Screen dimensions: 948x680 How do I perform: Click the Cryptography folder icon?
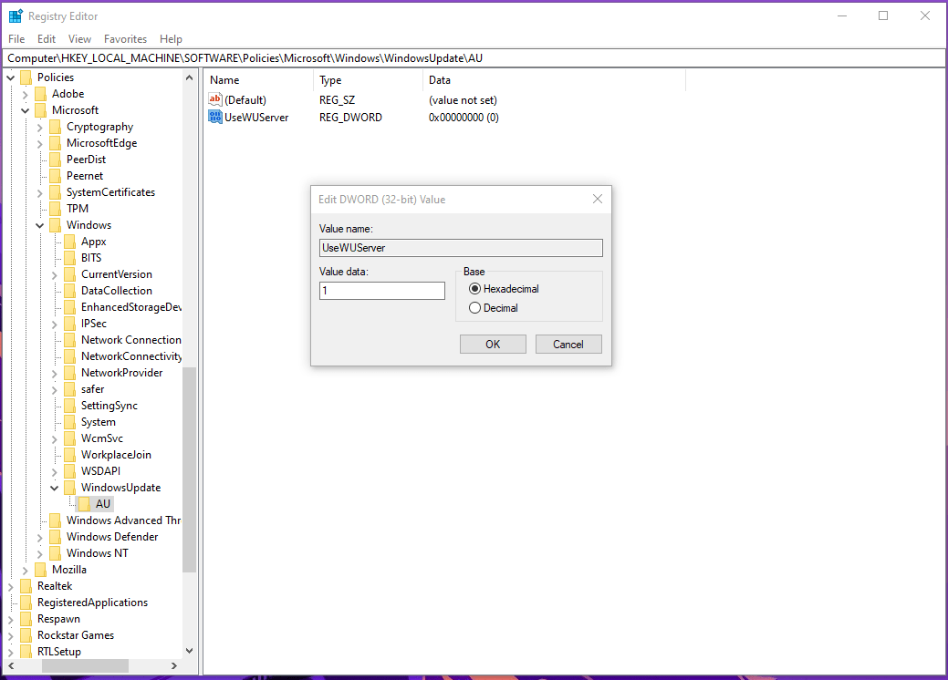point(55,126)
